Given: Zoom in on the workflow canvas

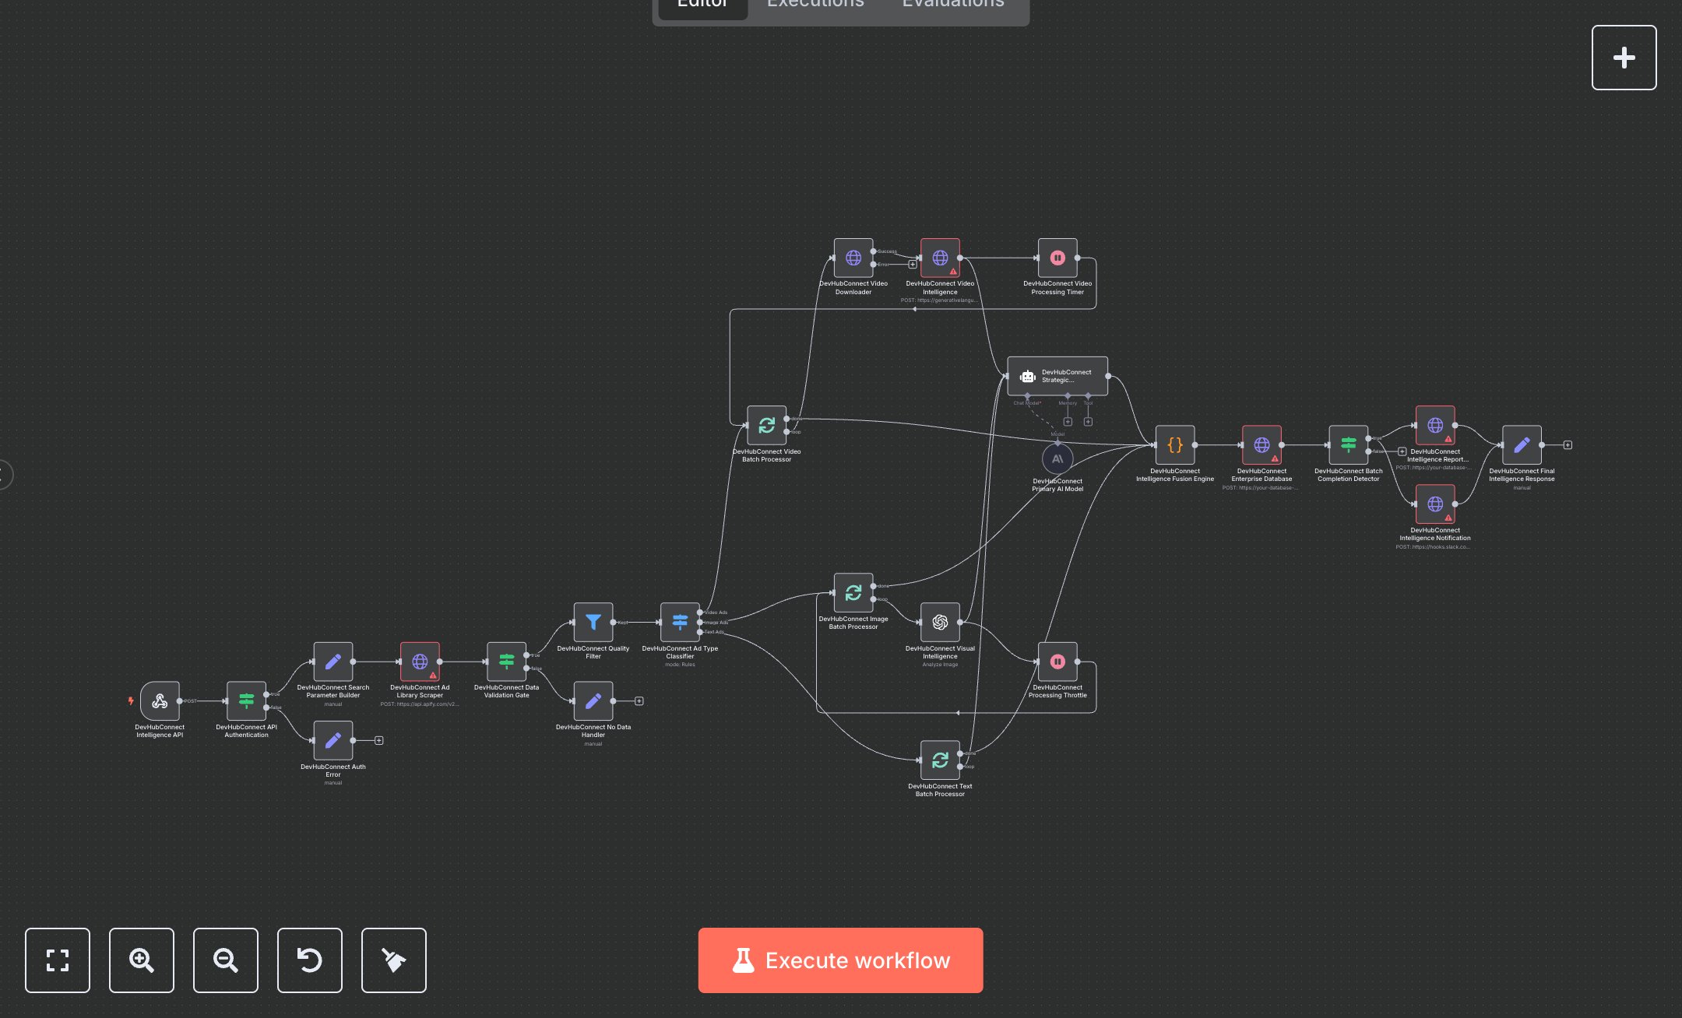Looking at the screenshot, I should 141,960.
